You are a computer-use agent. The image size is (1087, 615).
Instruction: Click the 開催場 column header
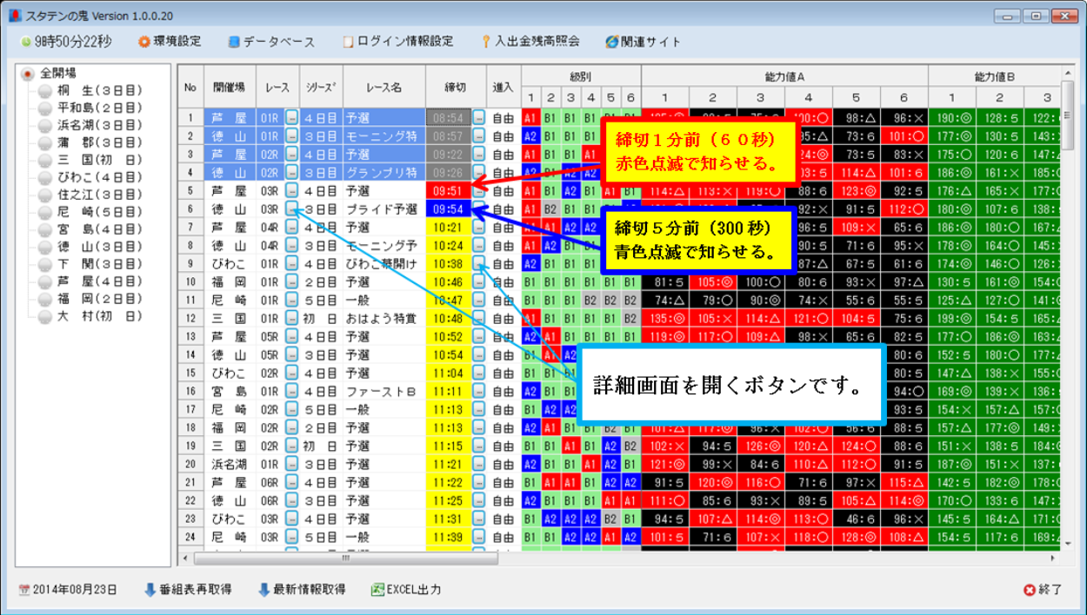(230, 86)
